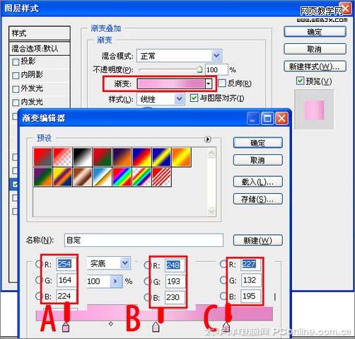
Task: Enable the 内阴影 inner shadow checkbox
Action: [x=16, y=76]
